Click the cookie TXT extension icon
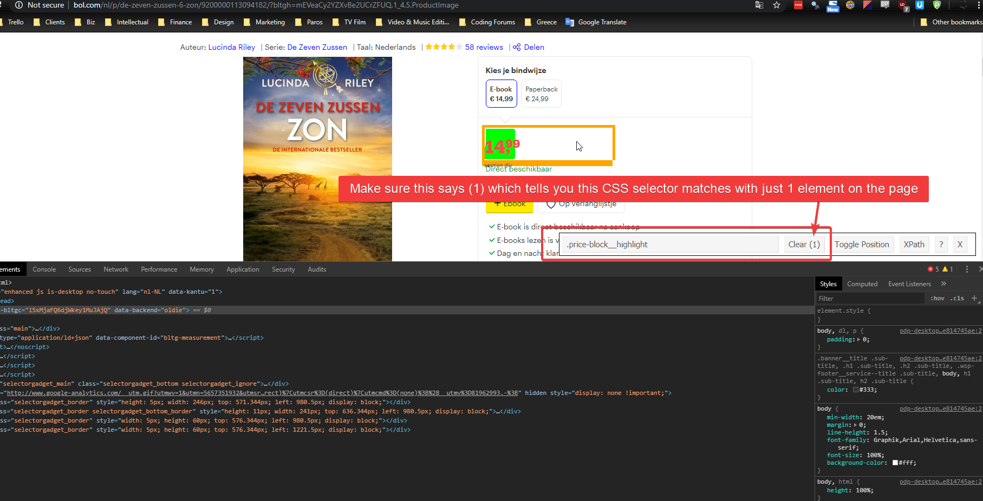 point(850,5)
